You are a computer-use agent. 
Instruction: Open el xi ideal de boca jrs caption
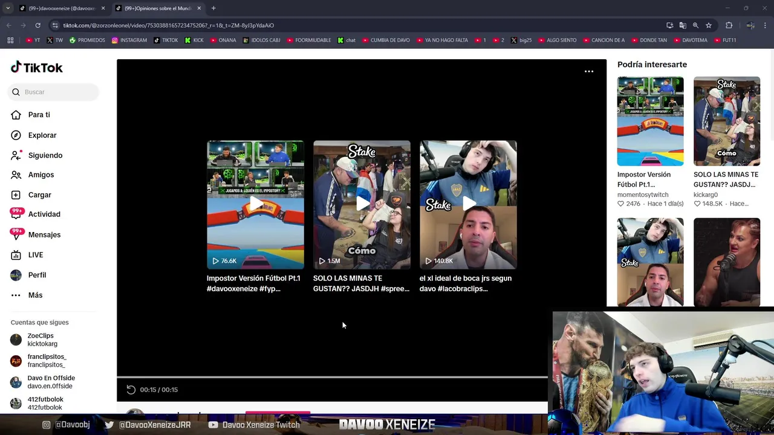(x=466, y=283)
